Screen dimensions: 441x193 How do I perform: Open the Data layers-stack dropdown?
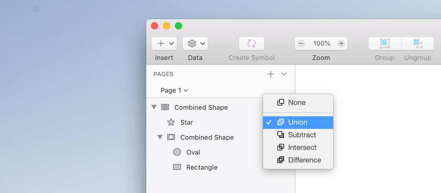(x=195, y=43)
